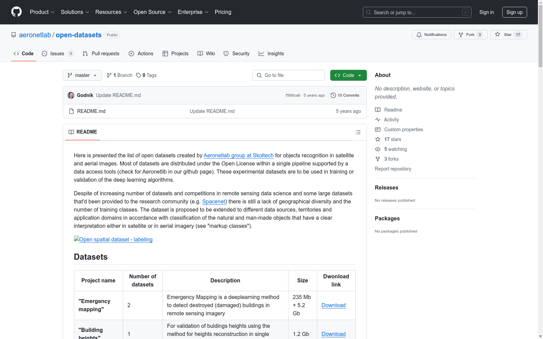Open the green Code dropdown
Screen dimensions: 543x339
coord(348,75)
